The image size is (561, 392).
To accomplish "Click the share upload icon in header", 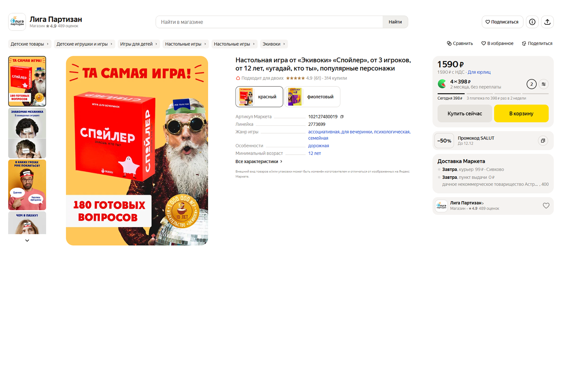I will [x=547, y=22].
